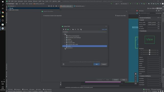Open the Refactor menu

[35, 1]
